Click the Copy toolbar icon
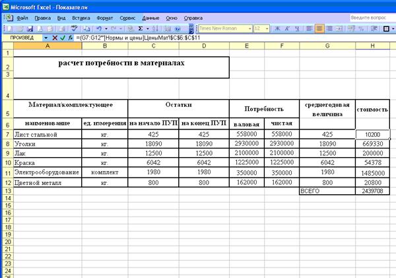Screen dimensions: 396x278 point(86,28)
